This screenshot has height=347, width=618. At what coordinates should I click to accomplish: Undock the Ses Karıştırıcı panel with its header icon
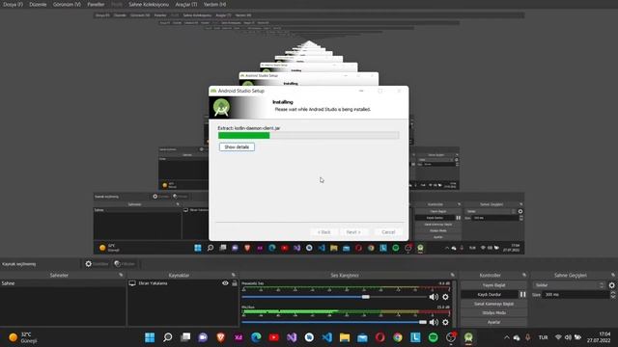pyautogui.click(x=453, y=275)
